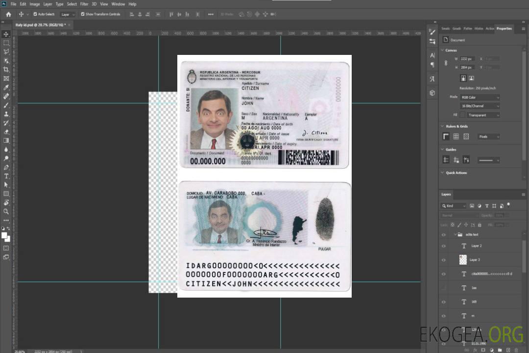The height and width of the screenshot is (353, 529).
Task: Show the hidden '1aa' text layer
Action: pyautogui.click(x=444, y=288)
